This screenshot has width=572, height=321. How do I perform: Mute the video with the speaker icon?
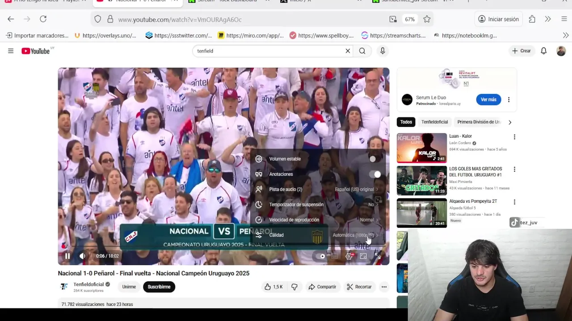82,256
